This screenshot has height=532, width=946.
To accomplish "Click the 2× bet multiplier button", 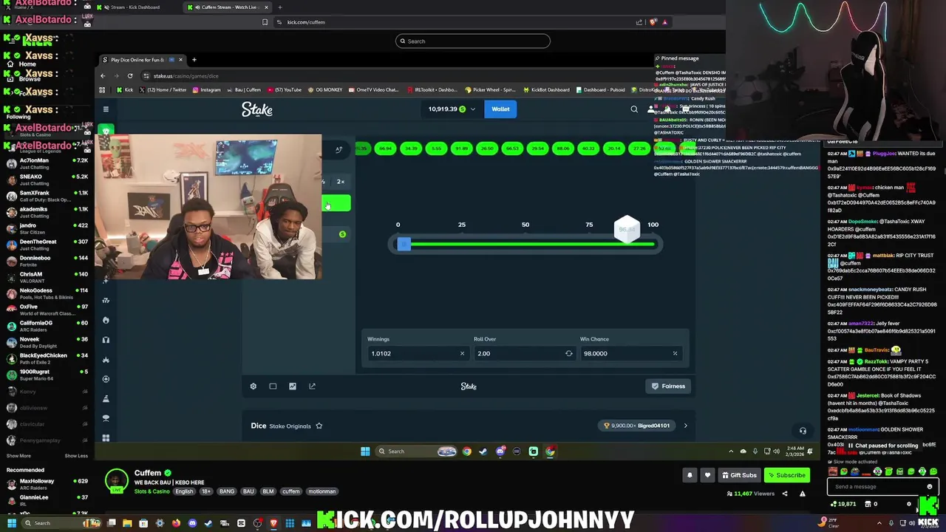I will tap(341, 182).
